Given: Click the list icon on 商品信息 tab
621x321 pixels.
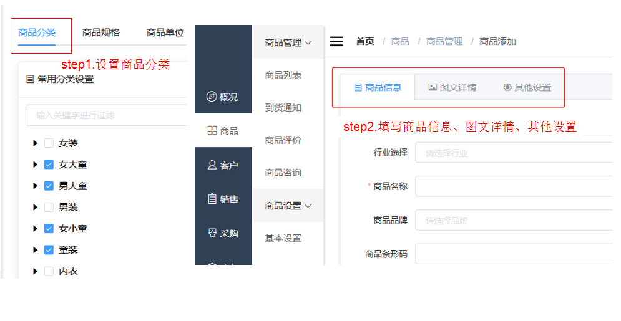Looking at the screenshot, I should pyautogui.click(x=358, y=87).
